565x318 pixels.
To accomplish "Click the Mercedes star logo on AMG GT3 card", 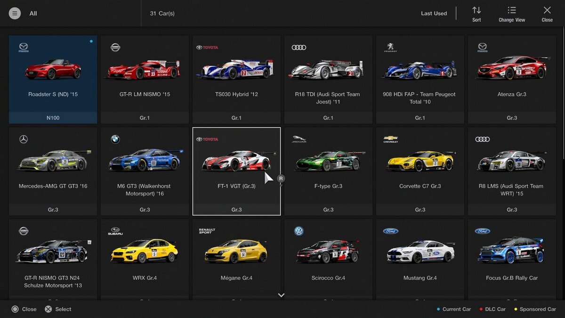I will click(24, 139).
